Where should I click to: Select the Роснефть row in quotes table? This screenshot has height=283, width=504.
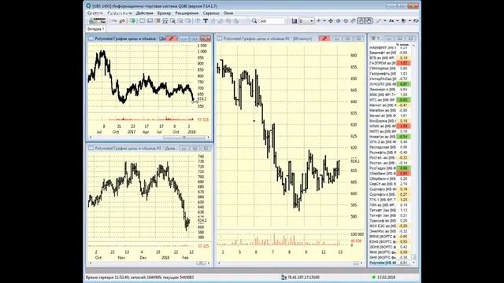(x=390, y=153)
